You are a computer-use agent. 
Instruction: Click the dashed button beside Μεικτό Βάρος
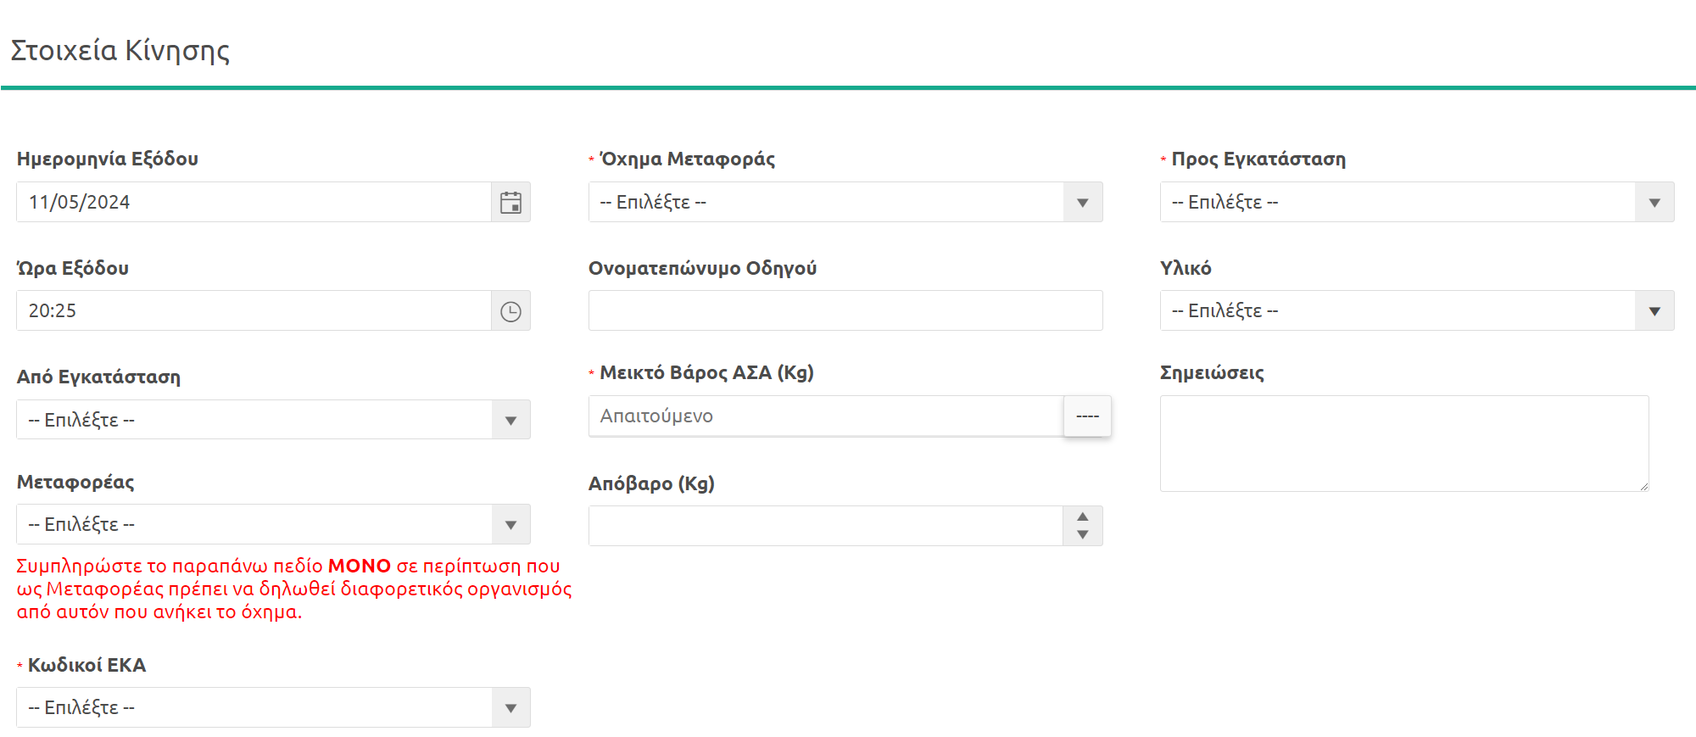click(1087, 416)
